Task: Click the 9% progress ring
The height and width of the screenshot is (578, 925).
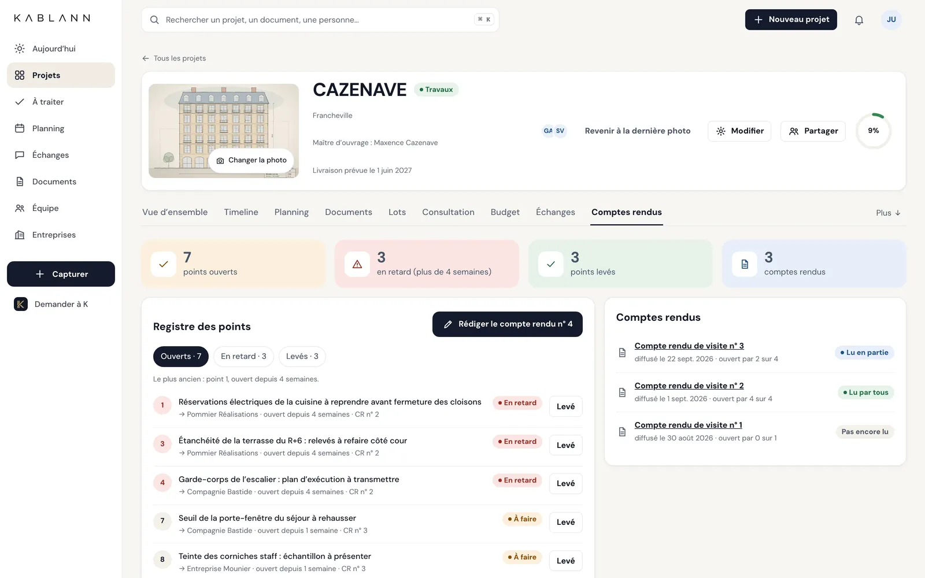Action: coord(874,131)
